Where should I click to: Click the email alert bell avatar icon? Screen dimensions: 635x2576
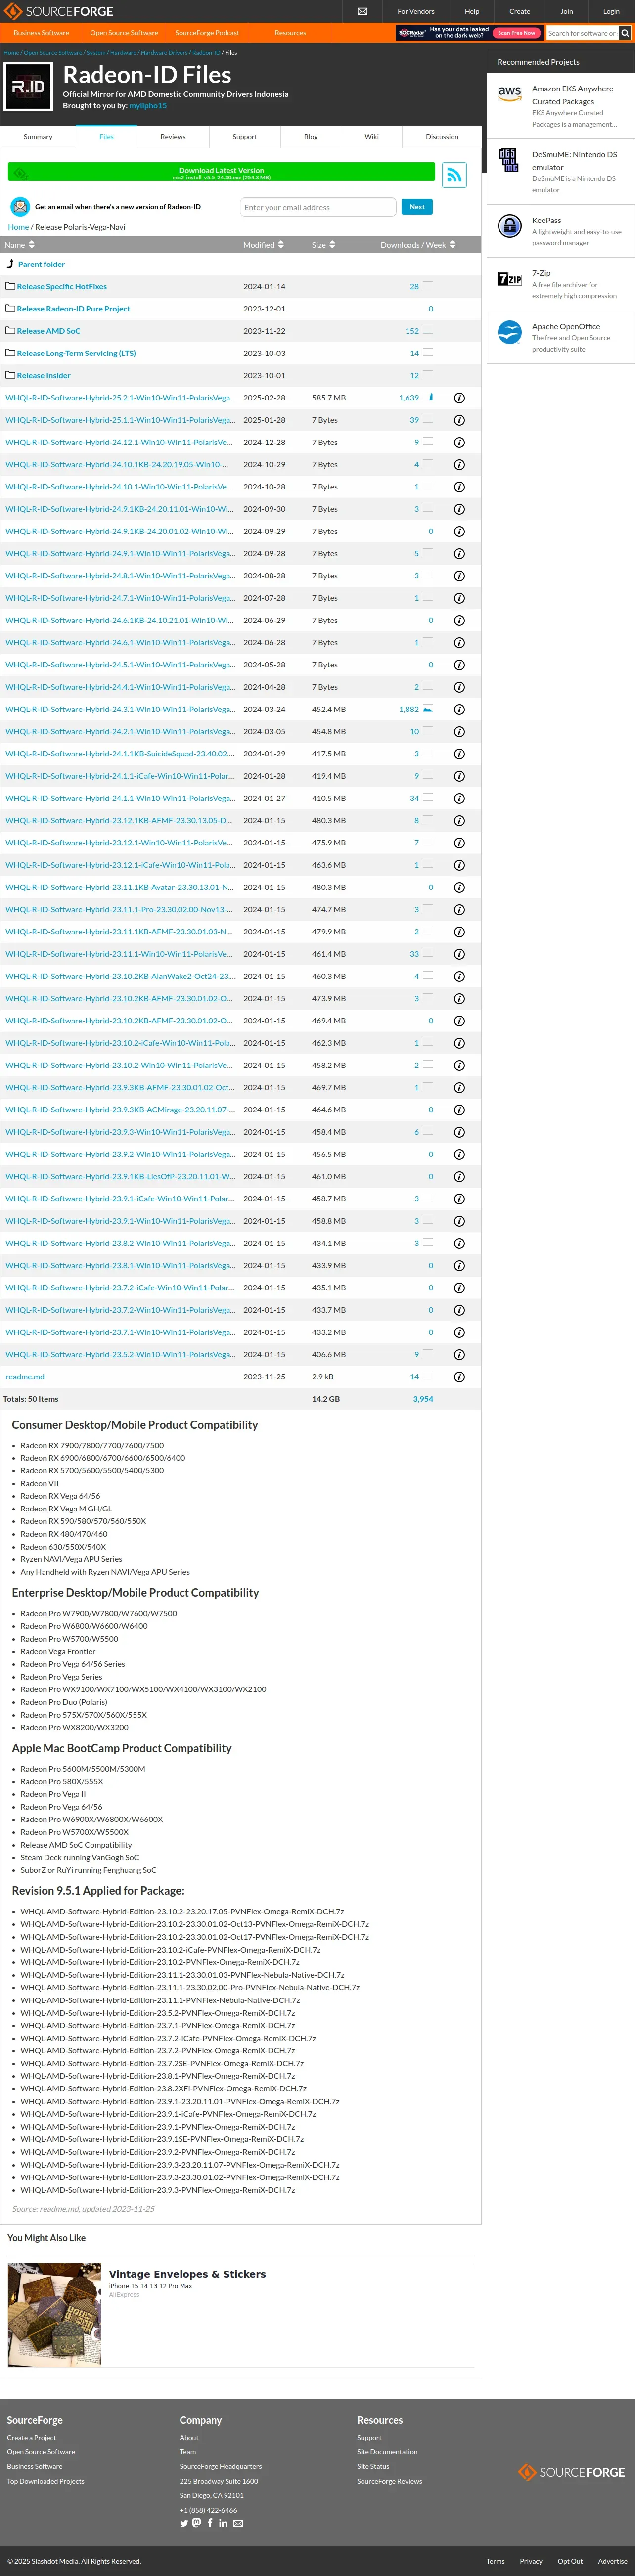[19, 206]
